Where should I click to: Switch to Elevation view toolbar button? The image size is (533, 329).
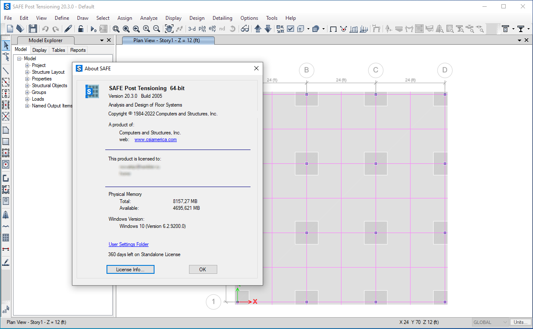coord(212,29)
